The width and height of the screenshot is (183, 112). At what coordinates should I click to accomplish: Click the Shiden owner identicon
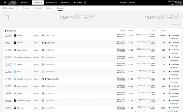point(43,64)
